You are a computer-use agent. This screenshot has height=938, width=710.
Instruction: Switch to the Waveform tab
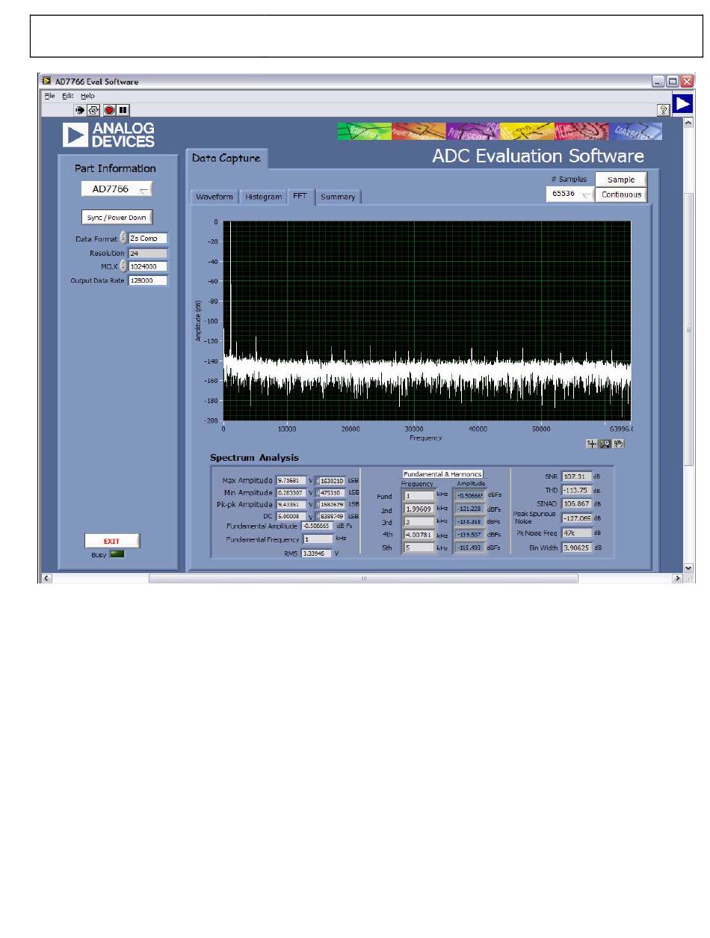pos(214,197)
